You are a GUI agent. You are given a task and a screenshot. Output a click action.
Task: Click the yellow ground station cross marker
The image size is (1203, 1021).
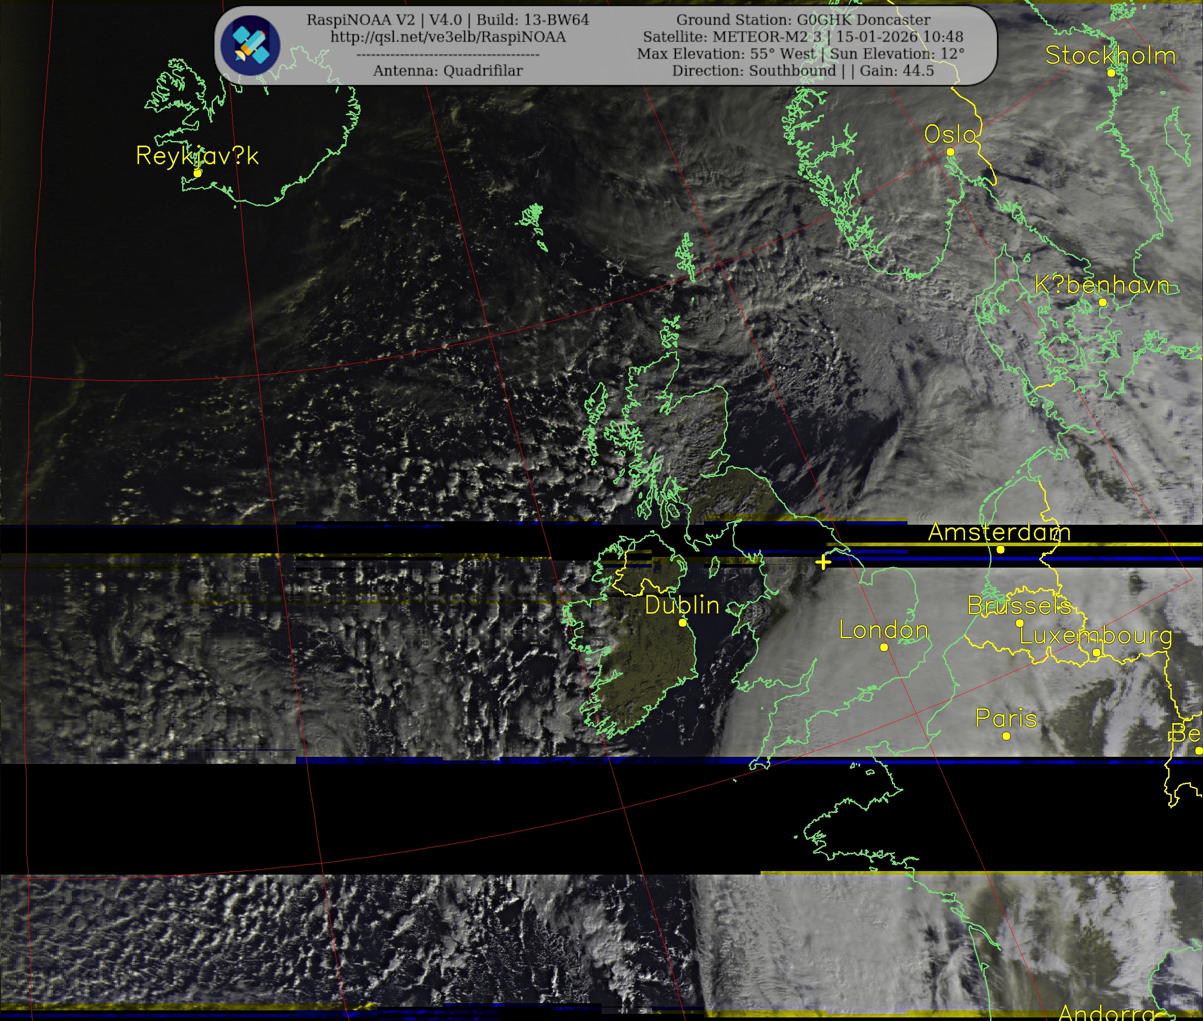(x=823, y=562)
